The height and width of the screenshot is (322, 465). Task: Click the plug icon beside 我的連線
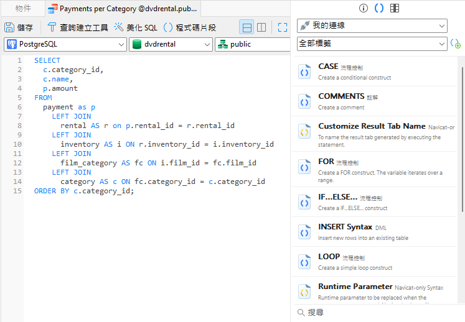[x=305, y=25]
